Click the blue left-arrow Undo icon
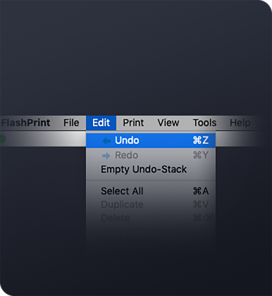This screenshot has width=272, height=296. click(106, 141)
